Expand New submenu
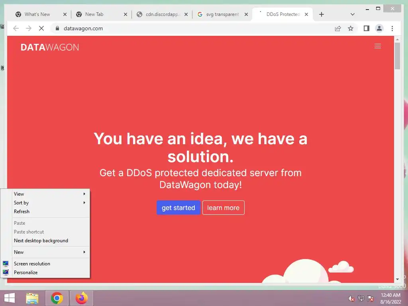408x306 pixels. [x=45, y=252]
